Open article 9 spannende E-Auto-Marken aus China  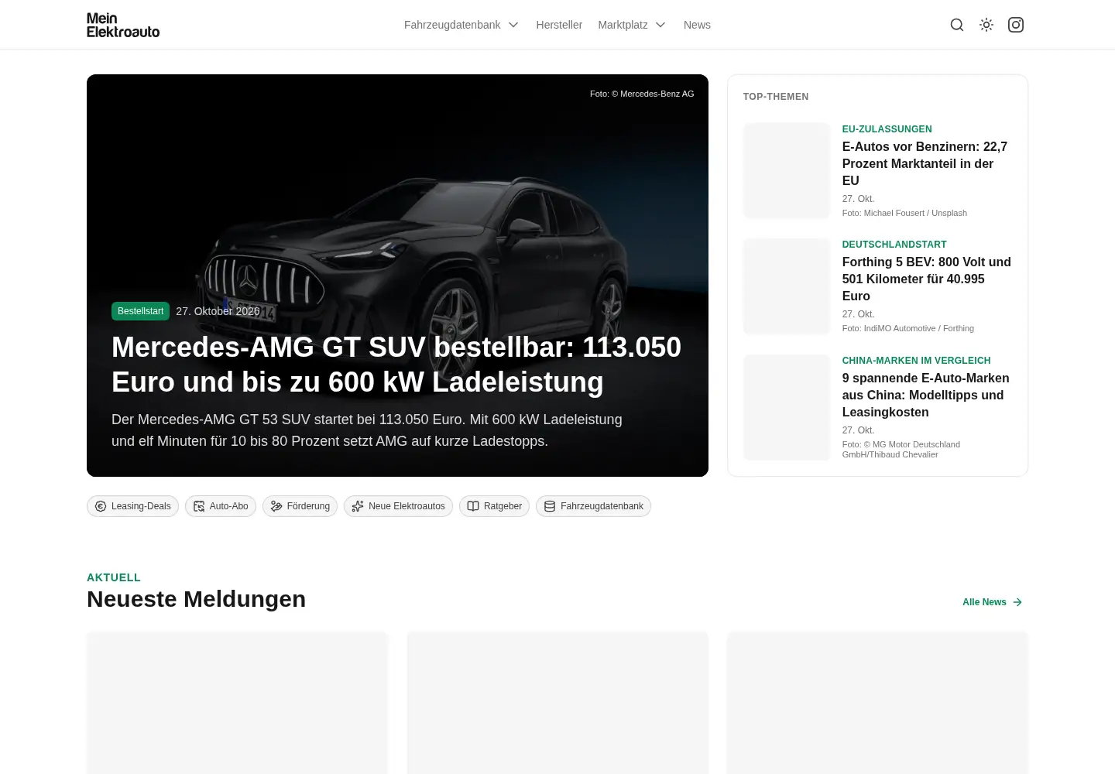[x=927, y=395]
